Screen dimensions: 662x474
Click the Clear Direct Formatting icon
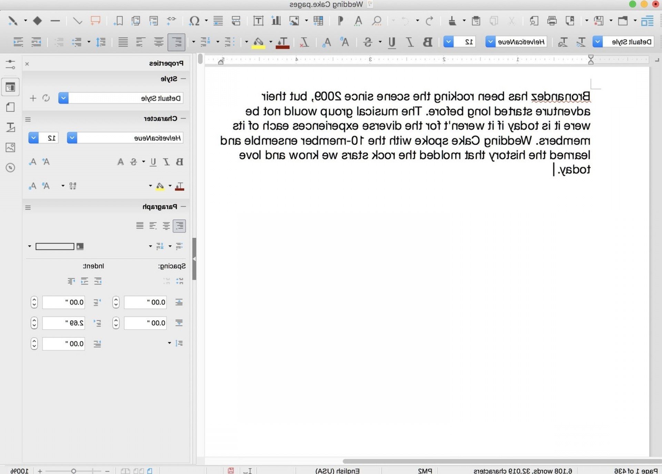[304, 42]
